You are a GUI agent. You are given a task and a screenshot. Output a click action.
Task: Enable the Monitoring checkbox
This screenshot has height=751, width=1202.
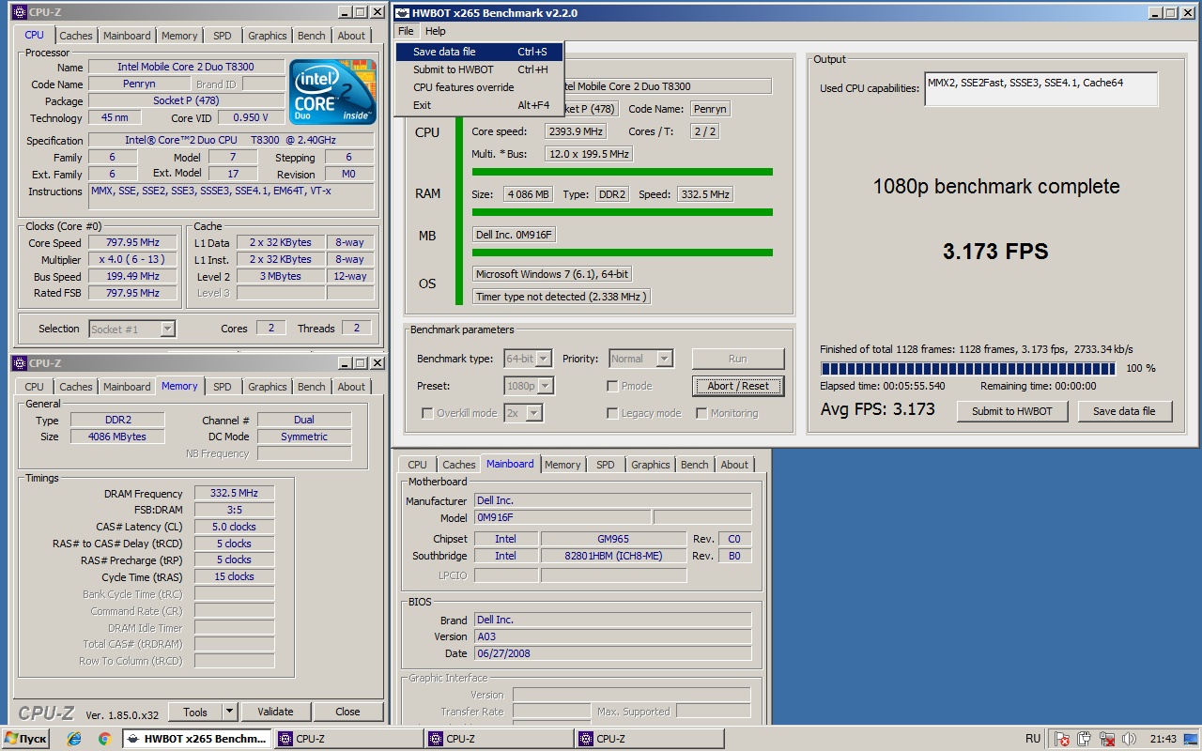701,413
